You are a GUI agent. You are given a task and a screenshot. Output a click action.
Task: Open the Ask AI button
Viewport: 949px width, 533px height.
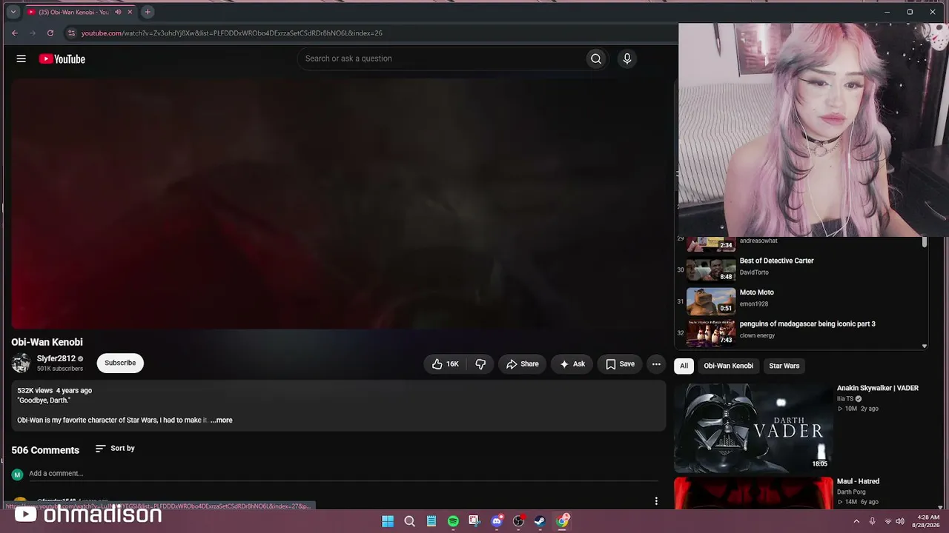tap(572, 363)
